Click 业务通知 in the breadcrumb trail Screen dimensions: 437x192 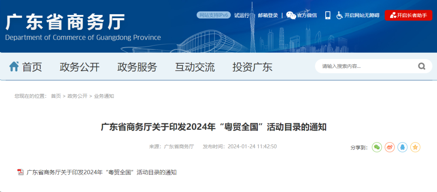coord(104,96)
